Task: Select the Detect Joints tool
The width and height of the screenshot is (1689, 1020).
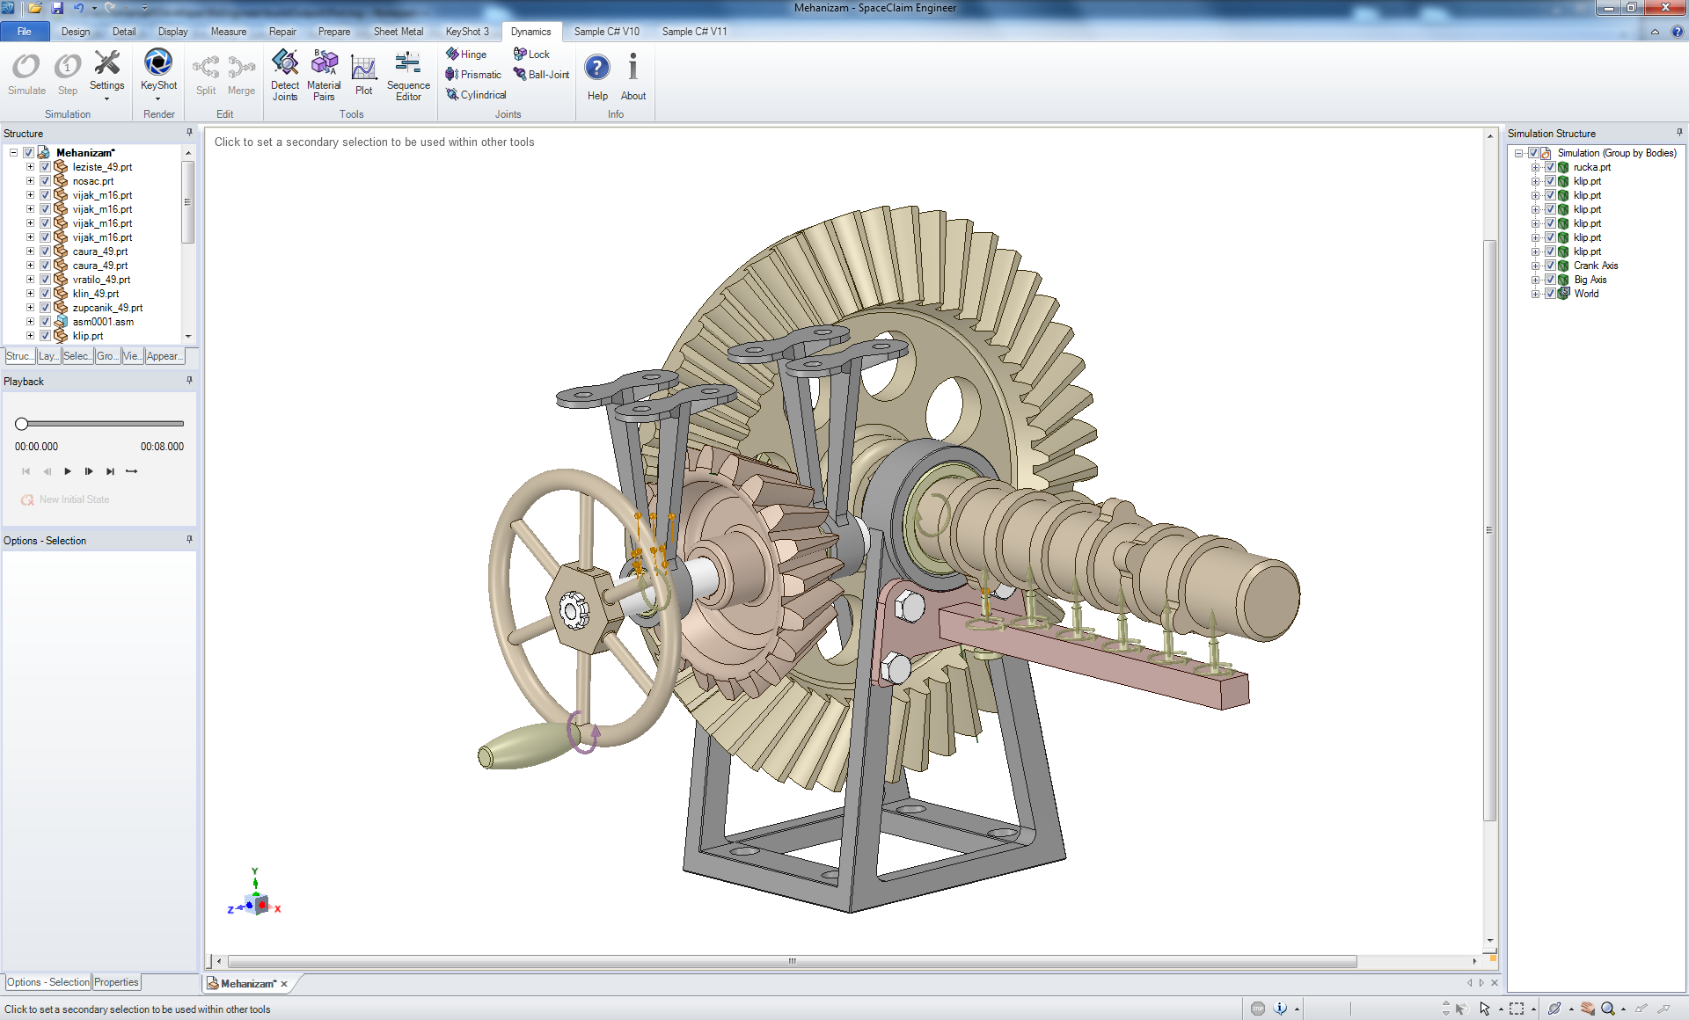Action: tap(284, 75)
